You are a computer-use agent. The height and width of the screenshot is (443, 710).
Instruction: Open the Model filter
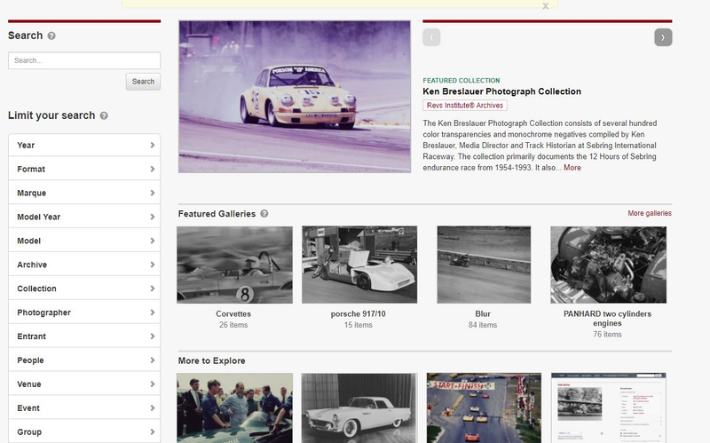point(84,241)
